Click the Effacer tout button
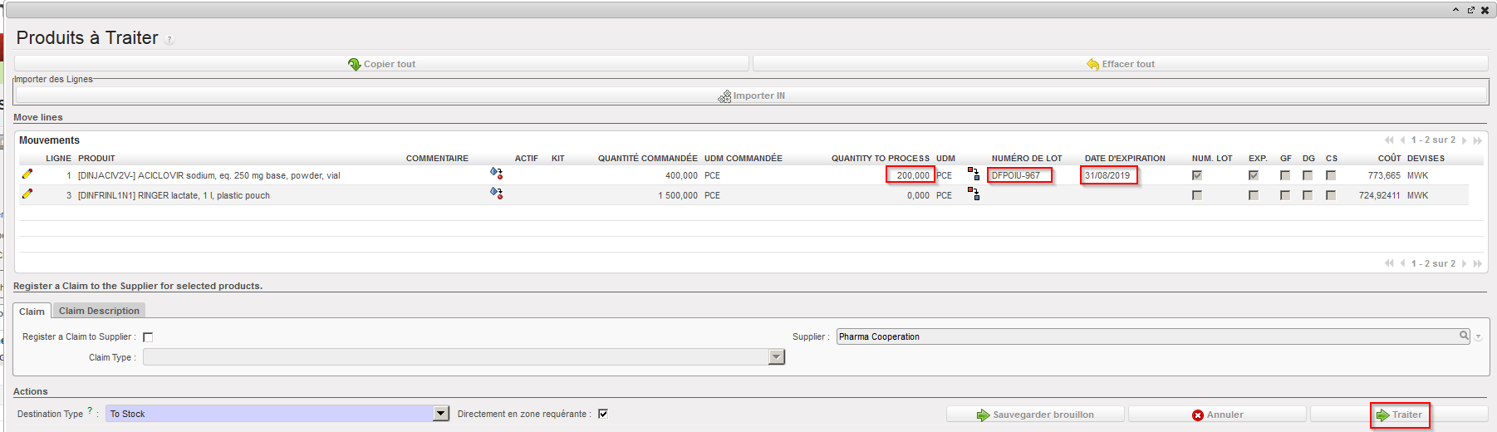 pyautogui.click(x=1120, y=64)
